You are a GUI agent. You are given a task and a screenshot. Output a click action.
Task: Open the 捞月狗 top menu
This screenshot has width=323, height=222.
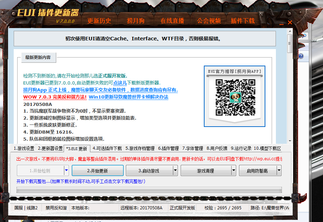click(136, 21)
